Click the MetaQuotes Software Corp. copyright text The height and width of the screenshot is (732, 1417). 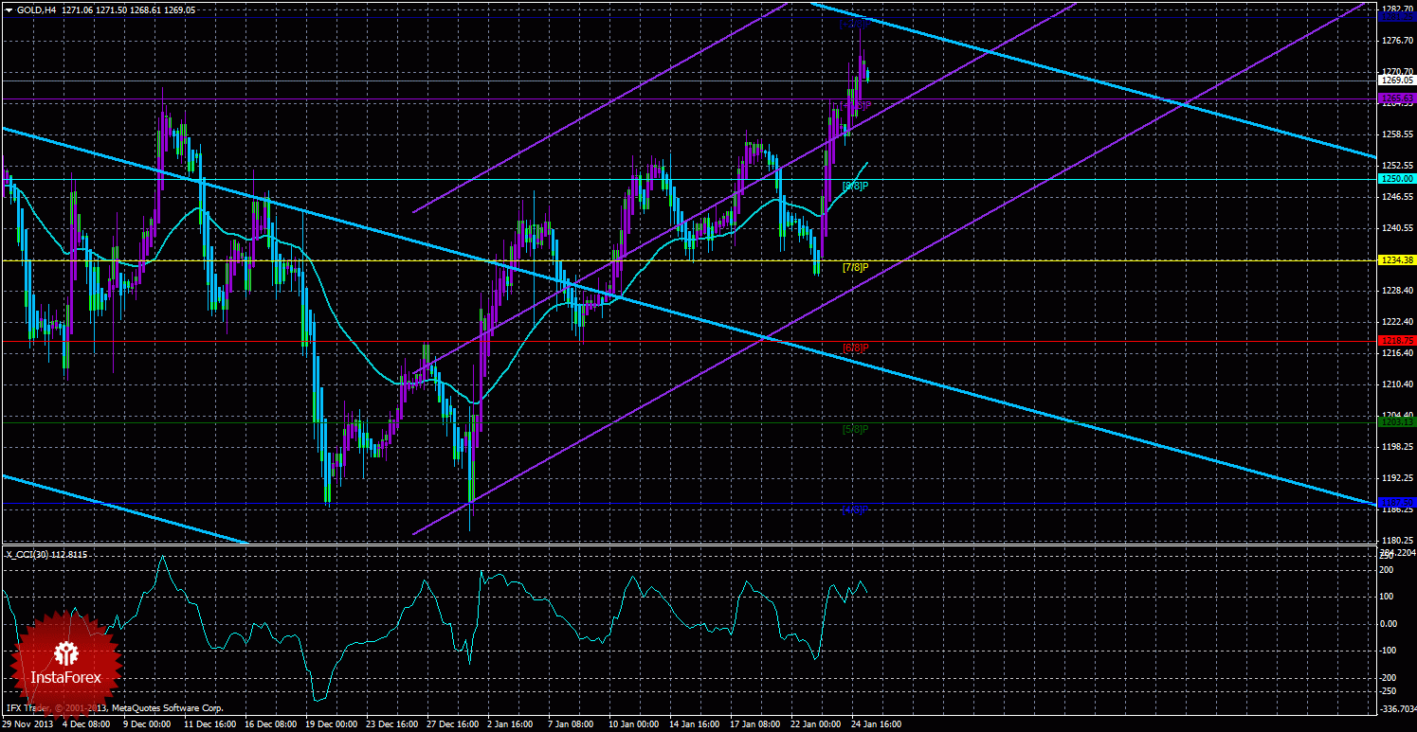coord(167,707)
